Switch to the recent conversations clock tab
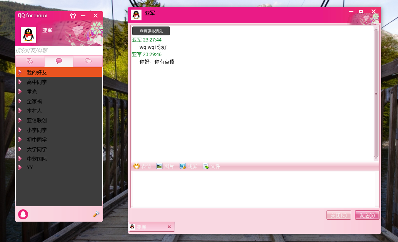The image size is (398, 242). [30, 61]
